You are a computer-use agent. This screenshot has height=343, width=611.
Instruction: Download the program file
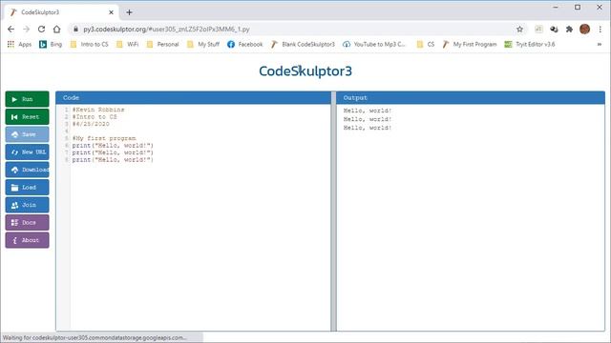[28, 170]
